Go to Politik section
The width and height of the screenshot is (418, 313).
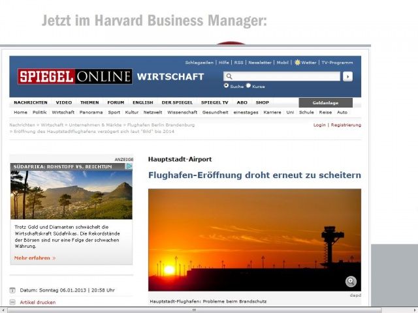pyautogui.click(x=39, y=112)
